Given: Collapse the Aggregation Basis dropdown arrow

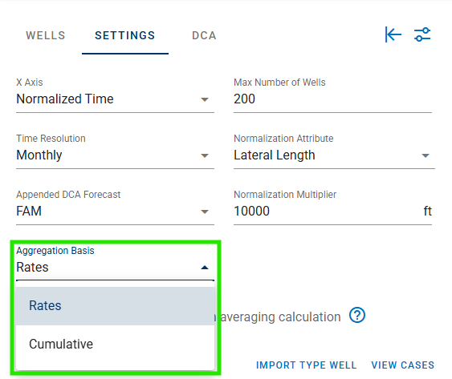Looking at the screenshot, I should point(205,268).
